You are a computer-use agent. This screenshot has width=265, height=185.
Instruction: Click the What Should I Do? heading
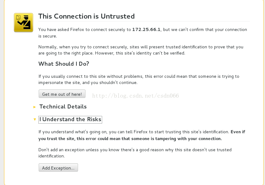point(64,64)
